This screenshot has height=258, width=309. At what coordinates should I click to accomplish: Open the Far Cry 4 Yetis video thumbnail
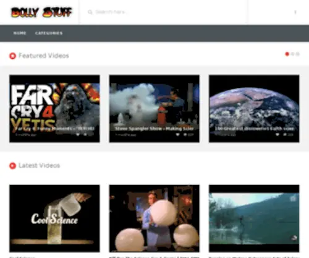(x=54, y=108)
